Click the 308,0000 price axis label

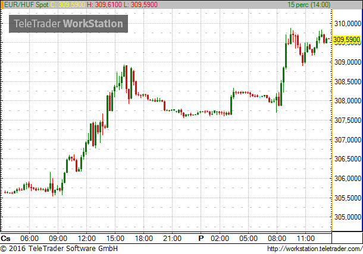pos(348,101)
